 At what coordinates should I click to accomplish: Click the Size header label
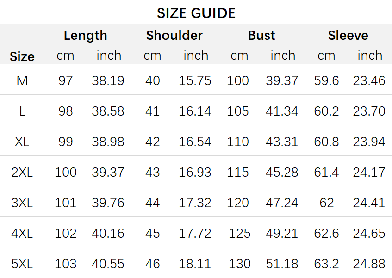click(x=22, y=57)
